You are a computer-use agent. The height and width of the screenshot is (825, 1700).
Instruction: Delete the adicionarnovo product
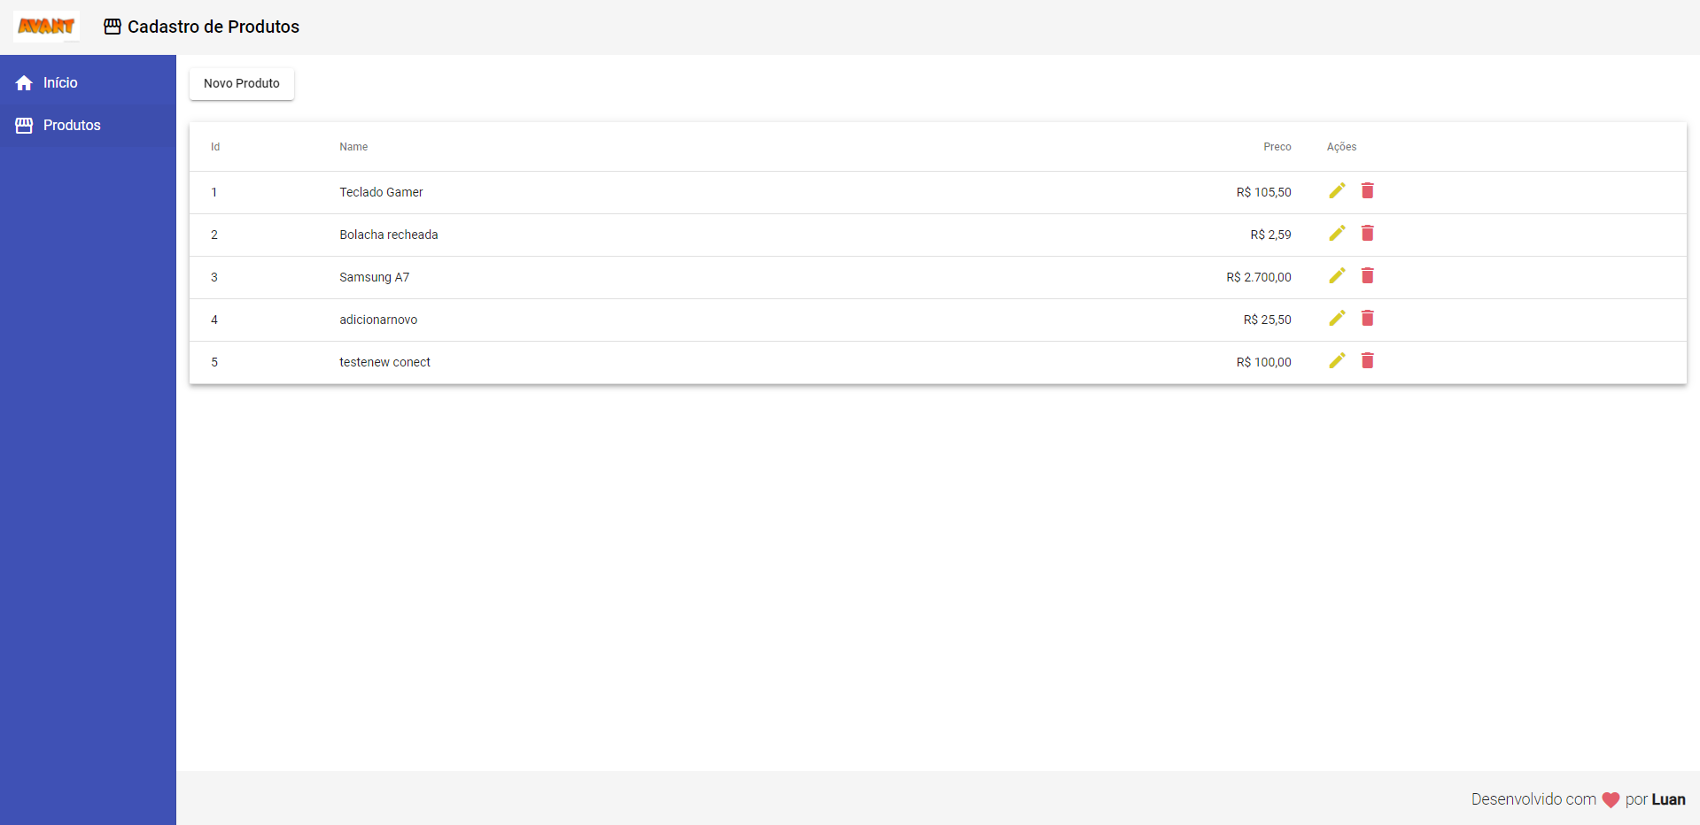(1367, 319)
